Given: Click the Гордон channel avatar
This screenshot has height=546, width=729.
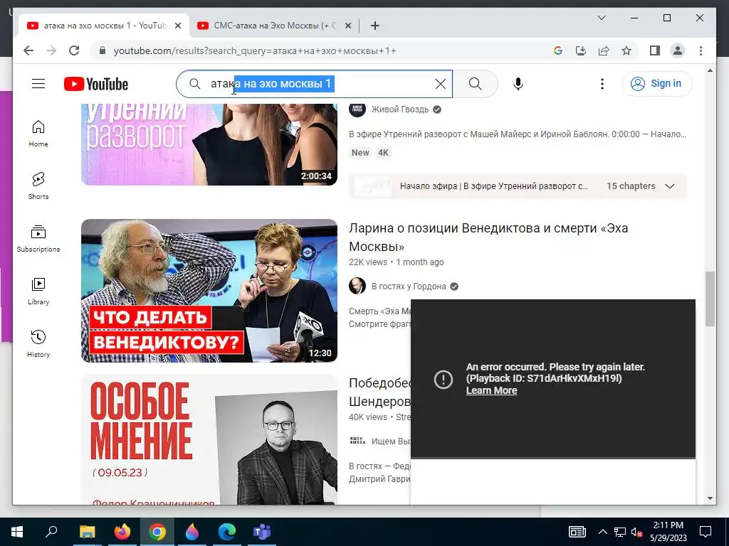Looking at the screenshot, I should coord(357,286).
